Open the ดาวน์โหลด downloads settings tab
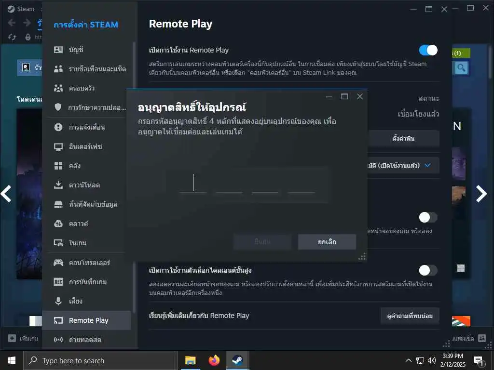This screenshot has height=370, width=494. click(x=87, y=185)
